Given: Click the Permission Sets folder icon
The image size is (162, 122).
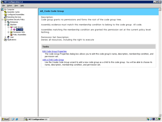Looking at the screenshot, I should point(11,32).
